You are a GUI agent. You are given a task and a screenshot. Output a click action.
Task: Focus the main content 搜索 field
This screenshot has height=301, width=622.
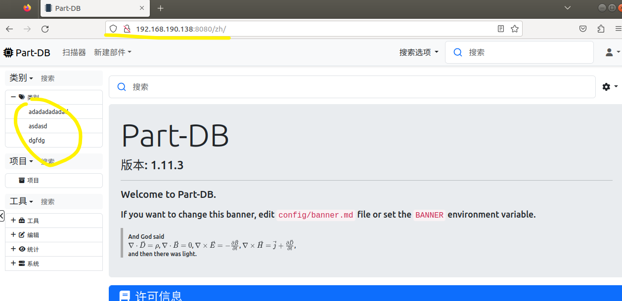click(352, 87)
